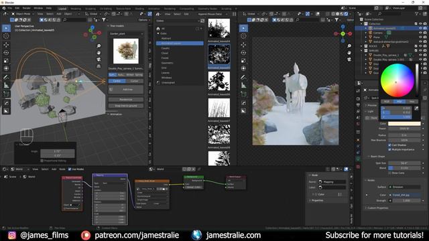This screenshot has height=241, width=429.
Task: Hide Animated_leaves05 with eye icon in outliner
Action: pos(420,28)
